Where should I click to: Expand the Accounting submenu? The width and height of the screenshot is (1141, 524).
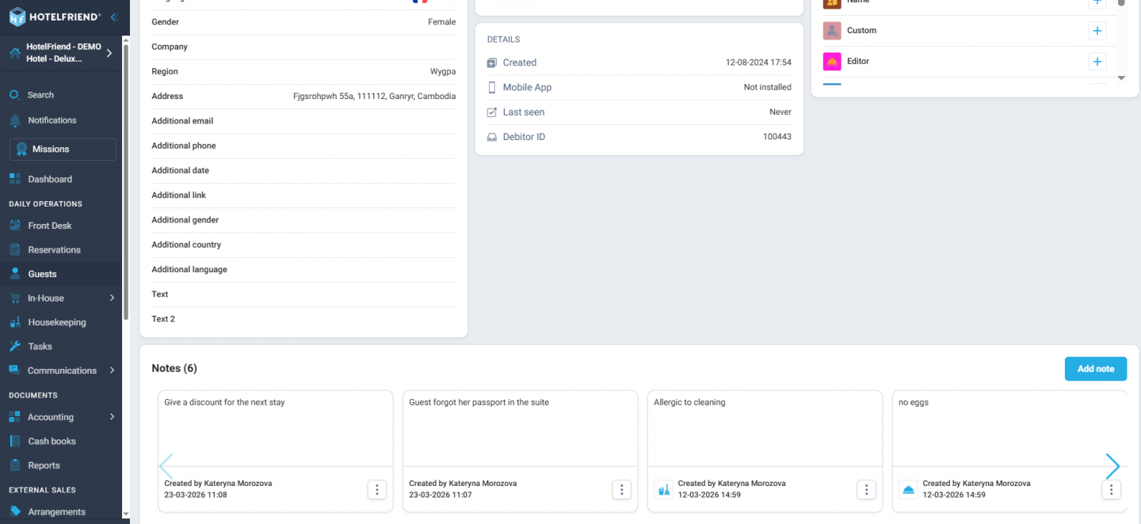point(112,417)
